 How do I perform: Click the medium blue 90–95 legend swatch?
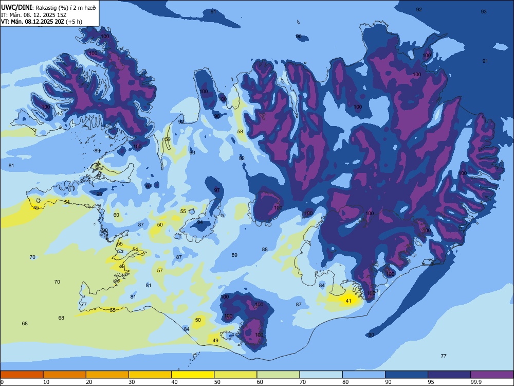pos(407,375)
